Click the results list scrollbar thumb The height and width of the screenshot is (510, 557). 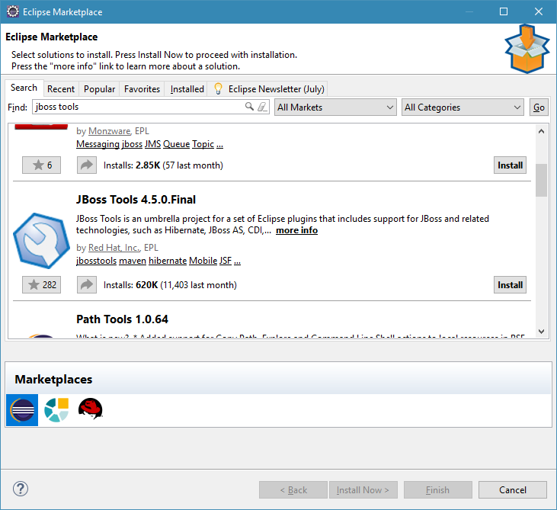click(x=541, y=180)
